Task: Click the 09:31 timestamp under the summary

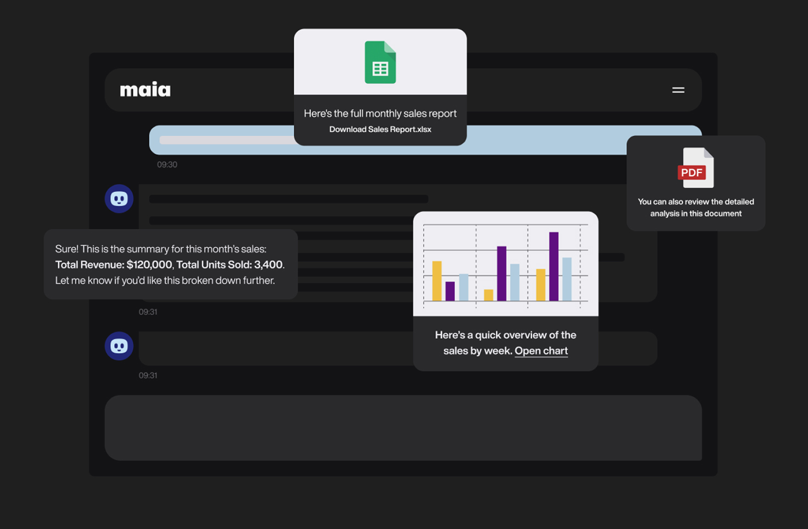Action: (x=148, y=312)
